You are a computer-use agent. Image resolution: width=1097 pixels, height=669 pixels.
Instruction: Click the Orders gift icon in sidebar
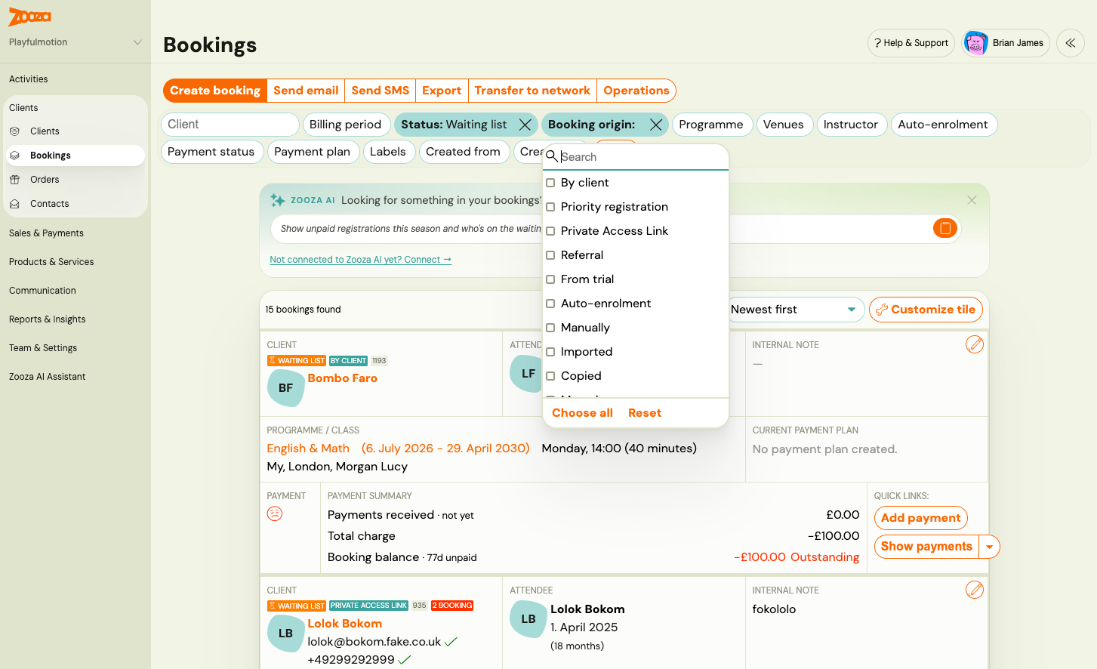click(x=14, y=180)
